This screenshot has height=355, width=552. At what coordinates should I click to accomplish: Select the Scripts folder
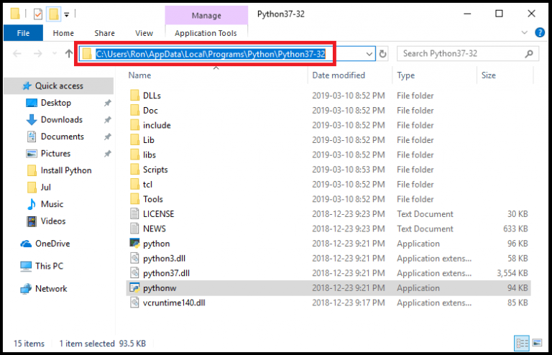pyautogui.click(x=155, y=170)
